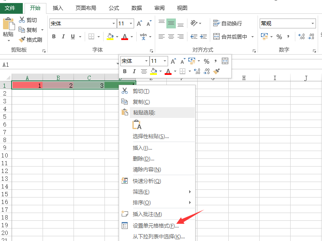This screenshot has width=322, height=241.
Task: Click the mini toolbar merge and center icon
Action: [225, 61]
